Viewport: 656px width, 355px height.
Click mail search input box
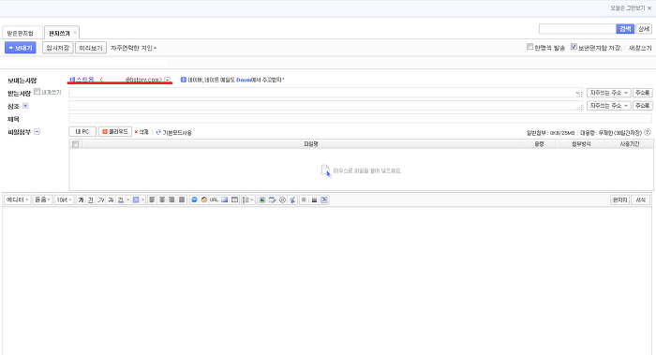tap(577, 29)
